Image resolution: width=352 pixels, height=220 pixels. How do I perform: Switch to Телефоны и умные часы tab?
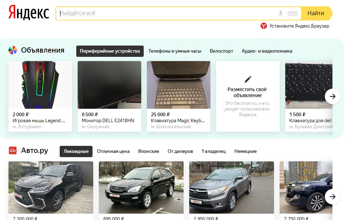point(175,51)
